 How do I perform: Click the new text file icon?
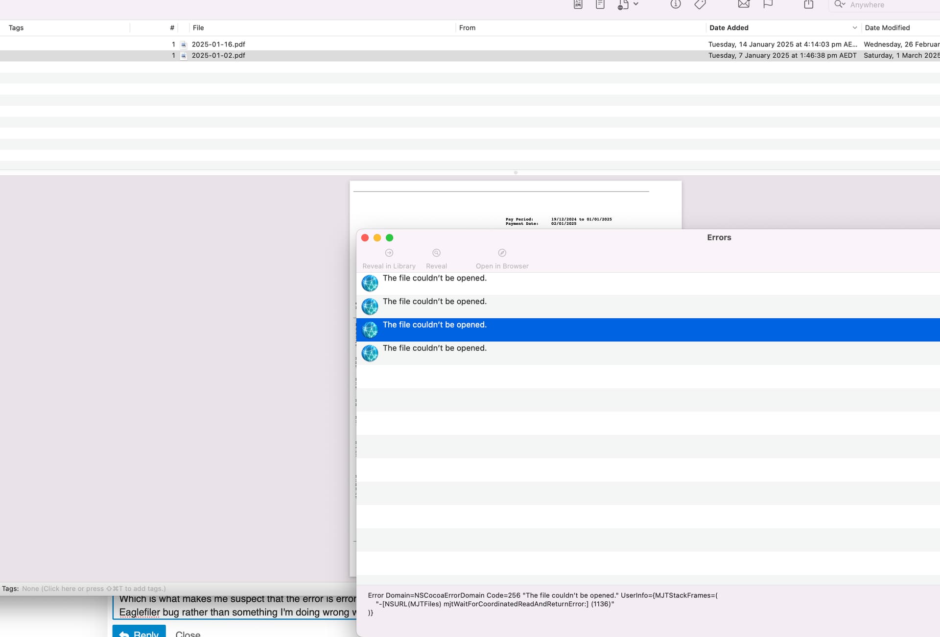click(600, 4)
